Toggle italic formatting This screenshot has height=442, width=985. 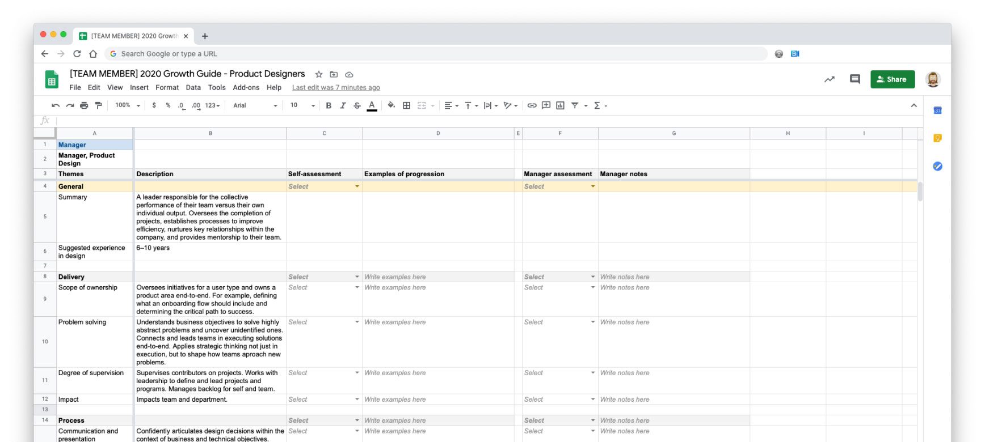pos(343,105)
